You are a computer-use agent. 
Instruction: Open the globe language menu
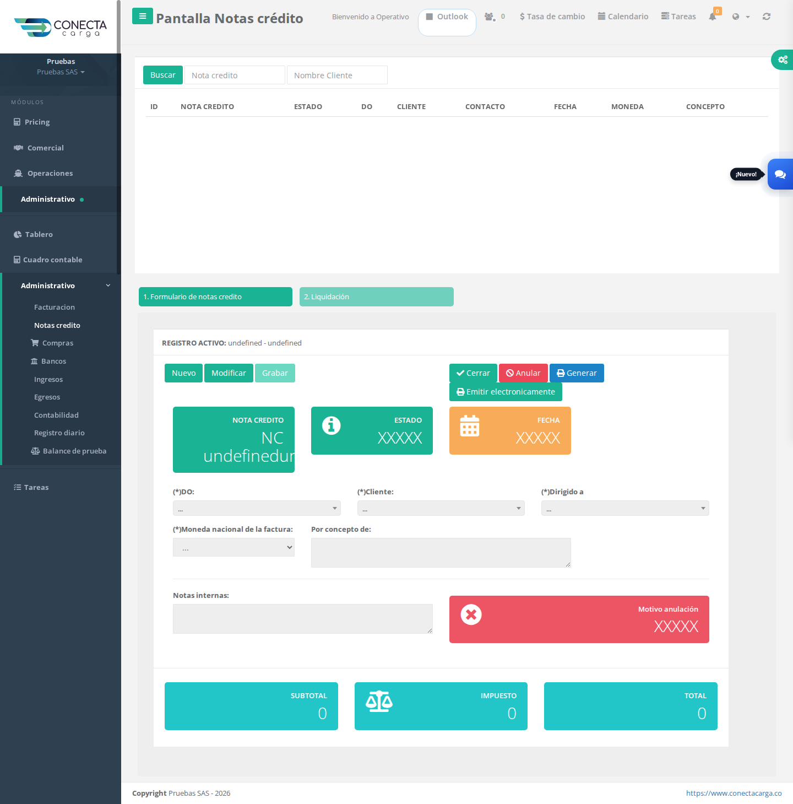[741, 17]
